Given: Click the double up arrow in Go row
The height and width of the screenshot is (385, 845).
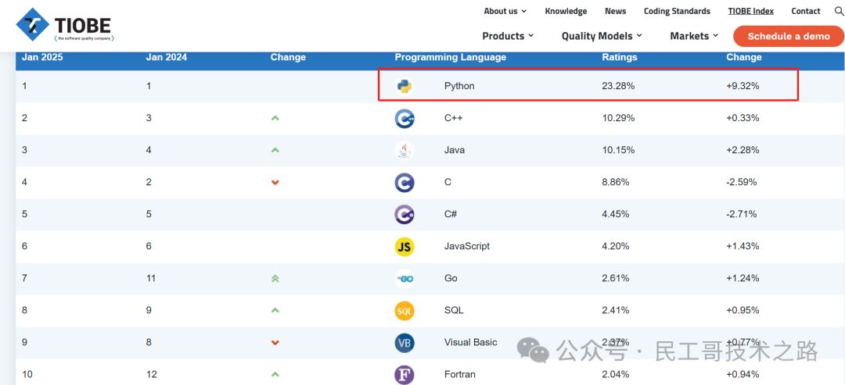Looking at the screenshot, I should [275, 279].
